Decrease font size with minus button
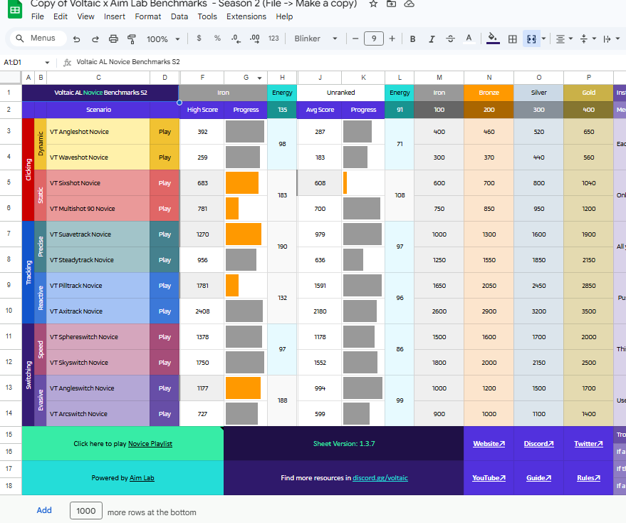The image size is (626, 523). (355, 38)
